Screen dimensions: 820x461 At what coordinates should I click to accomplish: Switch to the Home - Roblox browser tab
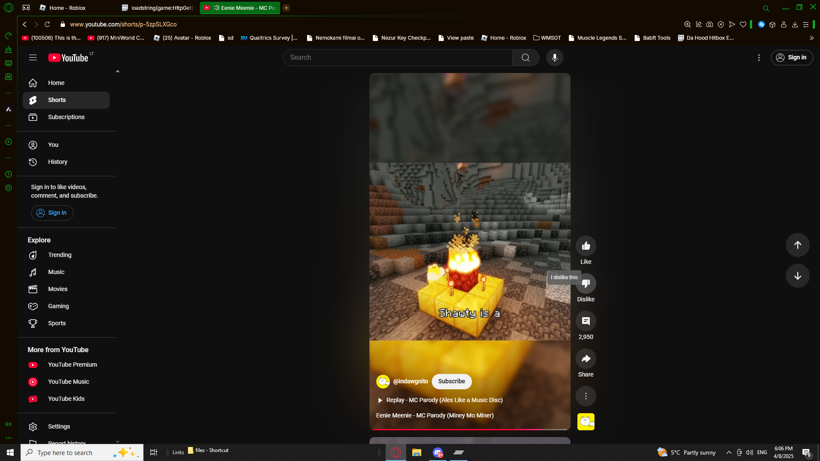(67, 8)
